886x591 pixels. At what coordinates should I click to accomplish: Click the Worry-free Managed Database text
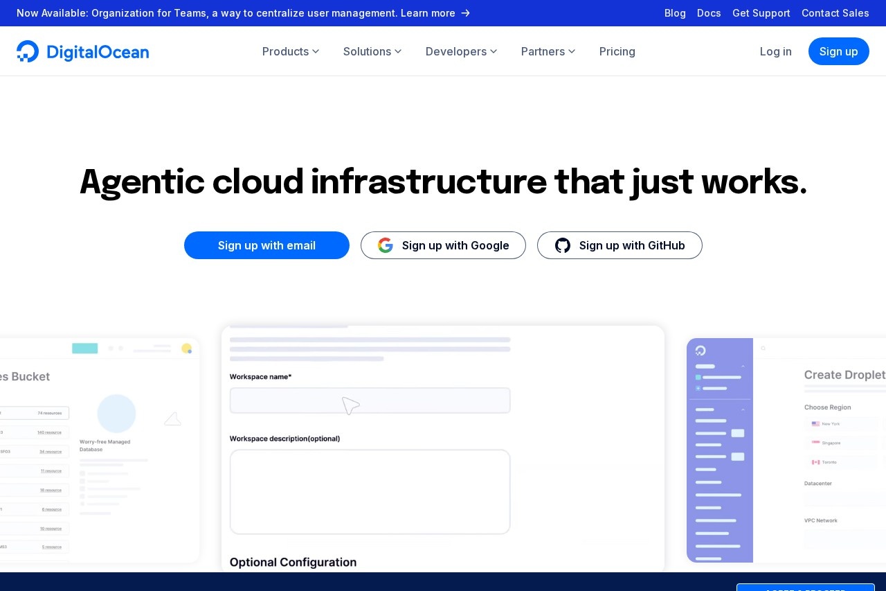(x=105, y=446)
